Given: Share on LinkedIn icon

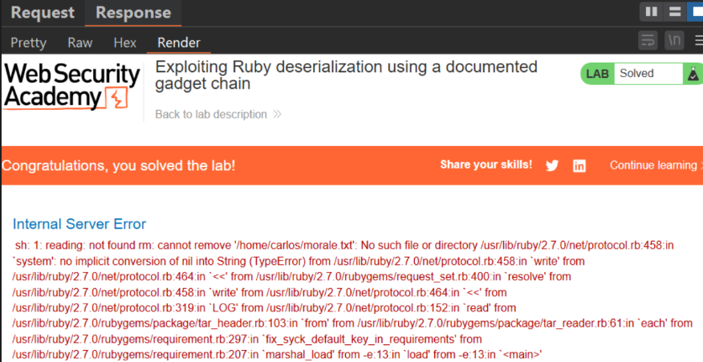Looking at the screenshot, I should click(579, 166).
